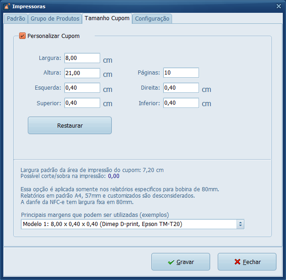Select the Tamanho Cupom tab
The height and width of the screenshot is (280, 286).
107,19
